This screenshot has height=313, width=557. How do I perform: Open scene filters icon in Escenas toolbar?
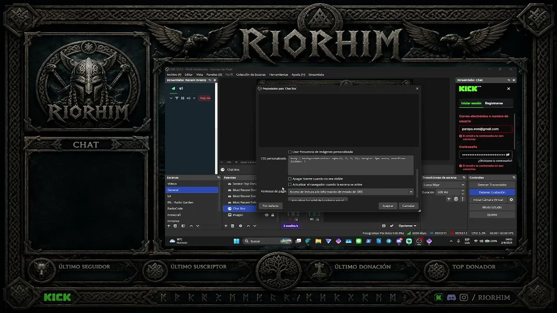click(x=183, y=226)
